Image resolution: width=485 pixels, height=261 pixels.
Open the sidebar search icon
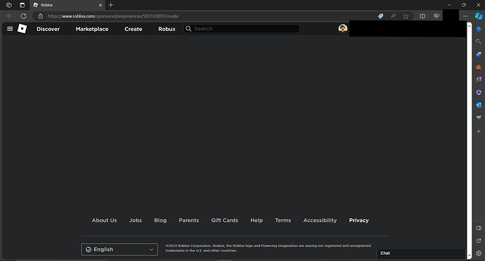479,42
